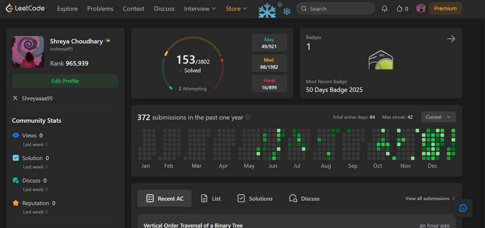
Task: Switch to the Solutions tab
Action: click(x=255, y=198)
